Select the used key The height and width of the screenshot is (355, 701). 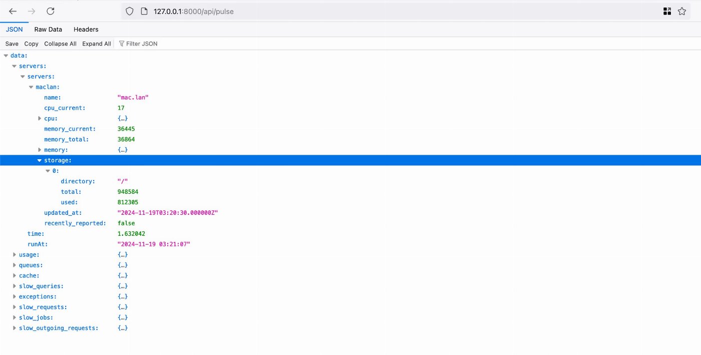pos(70,202)
